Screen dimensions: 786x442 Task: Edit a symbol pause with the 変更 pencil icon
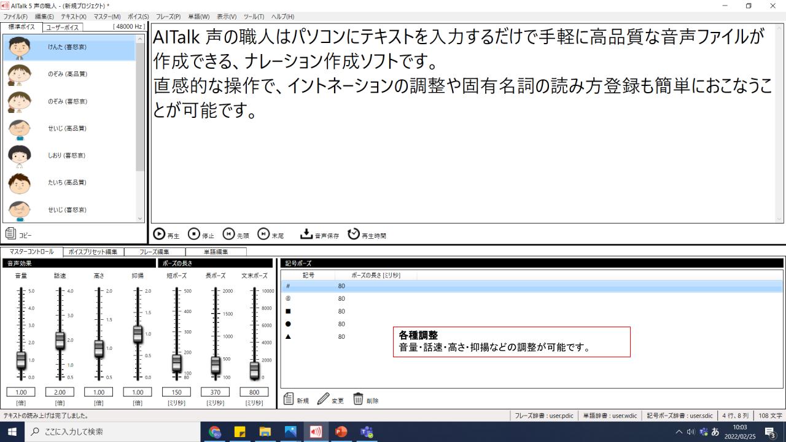324,398
